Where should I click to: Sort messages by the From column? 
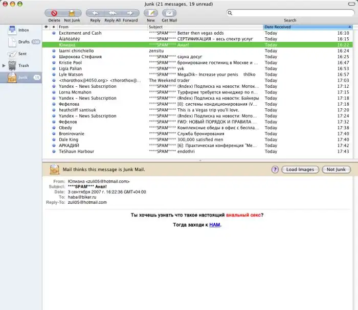point(102,27)
